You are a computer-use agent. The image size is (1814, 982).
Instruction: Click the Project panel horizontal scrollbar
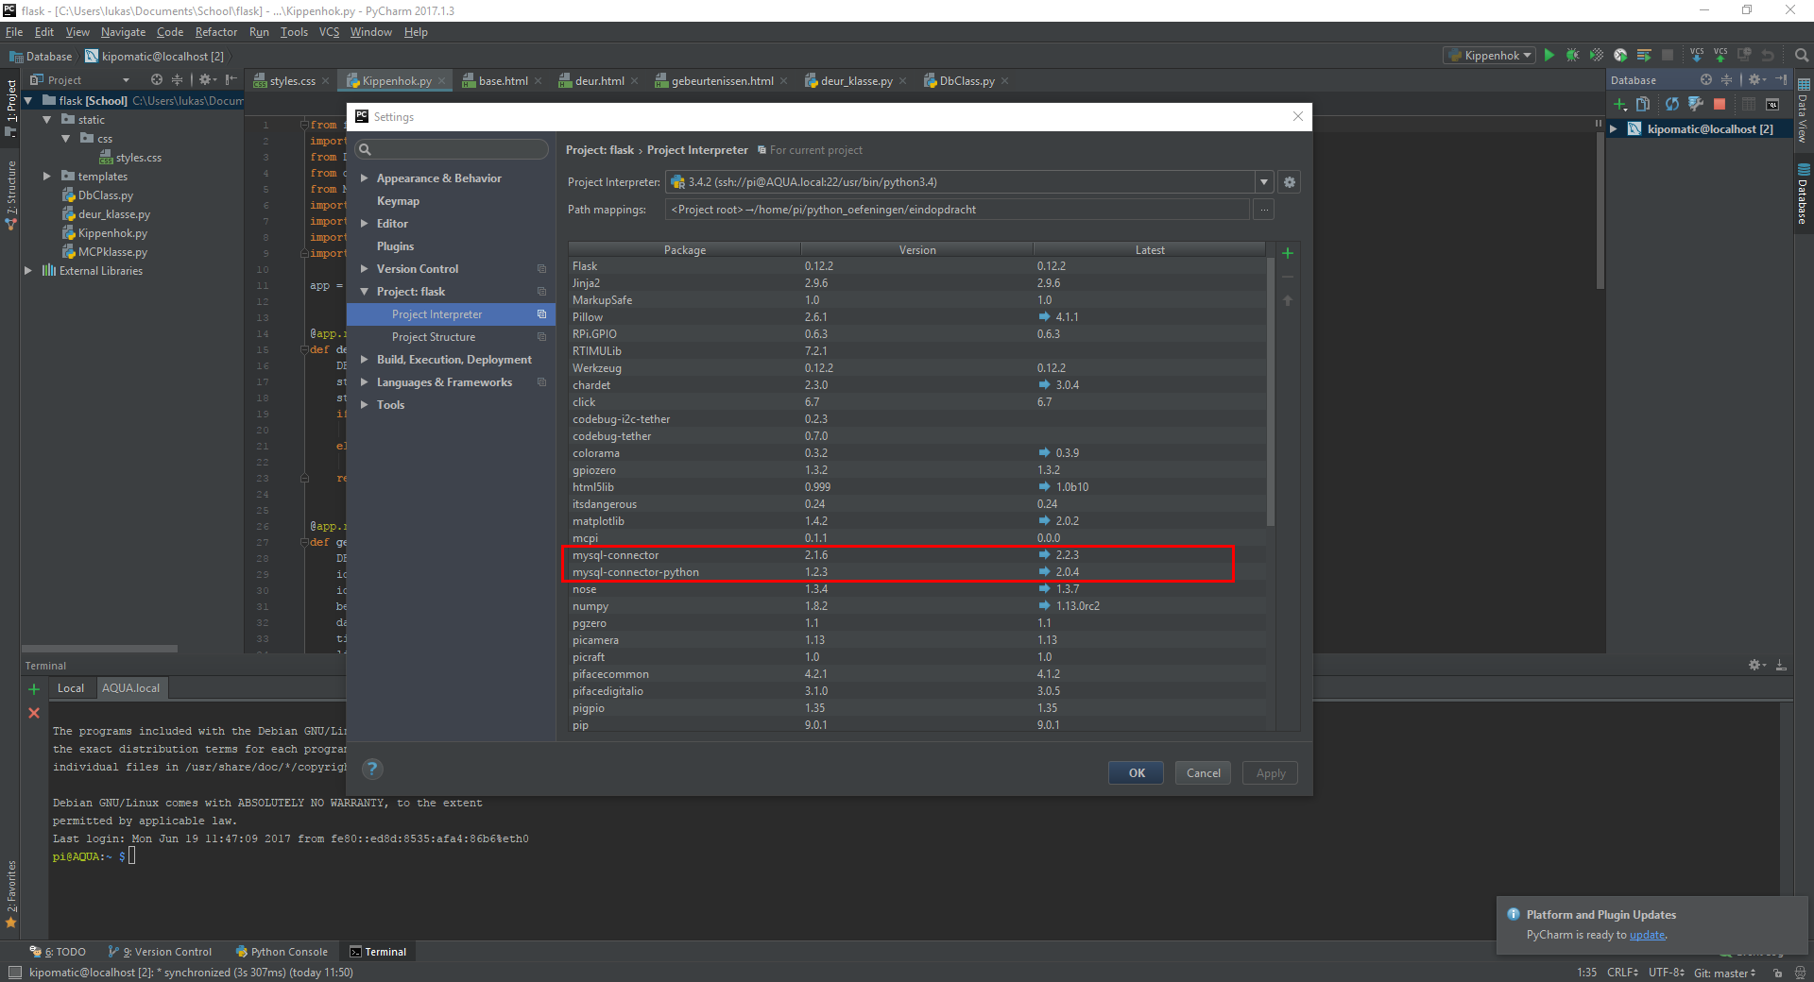[x=100, y=649]
